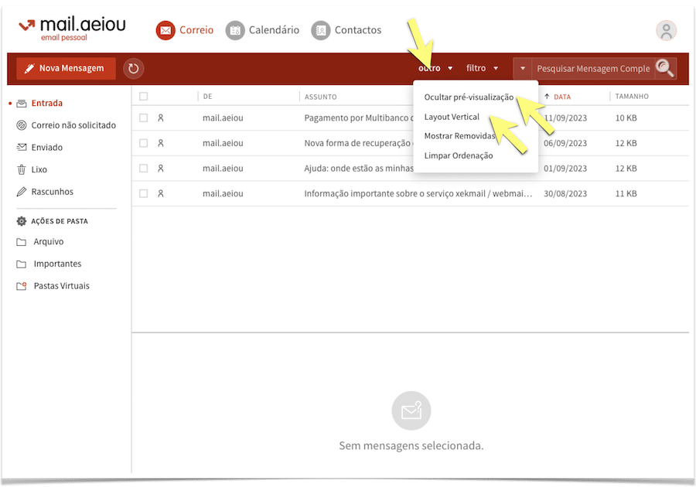Click the search magnifier icon
Viewport: 696px width, 487px height.
click(x=665, y=68)
